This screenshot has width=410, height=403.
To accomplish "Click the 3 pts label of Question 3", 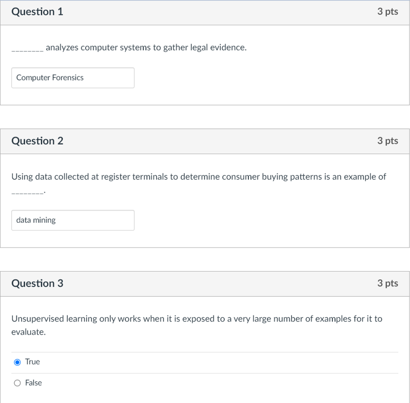I will pos(387,283).
